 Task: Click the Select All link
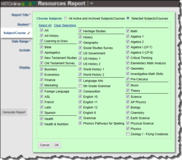tap(45, 25)
